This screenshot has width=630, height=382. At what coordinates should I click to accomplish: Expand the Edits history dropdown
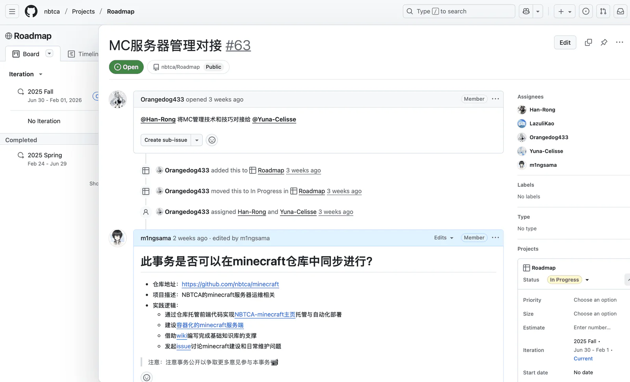coord(444,238)
